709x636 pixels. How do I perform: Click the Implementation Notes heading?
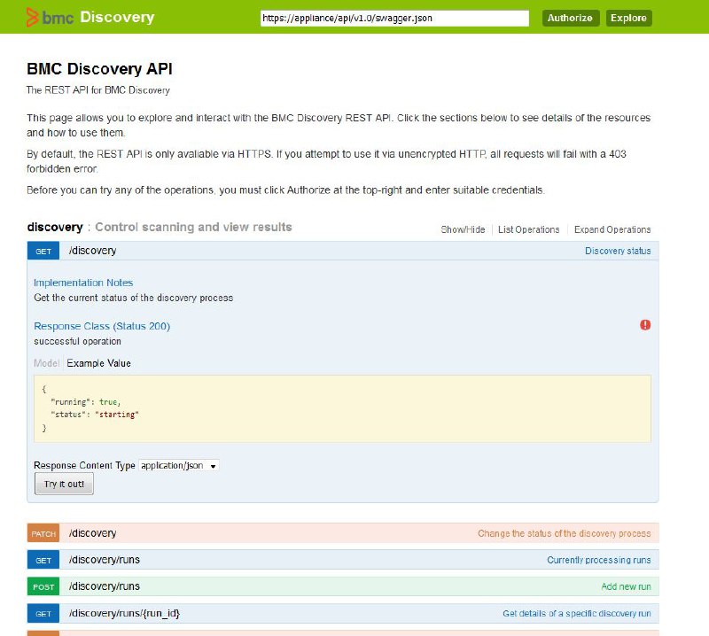tap(83, 283)
